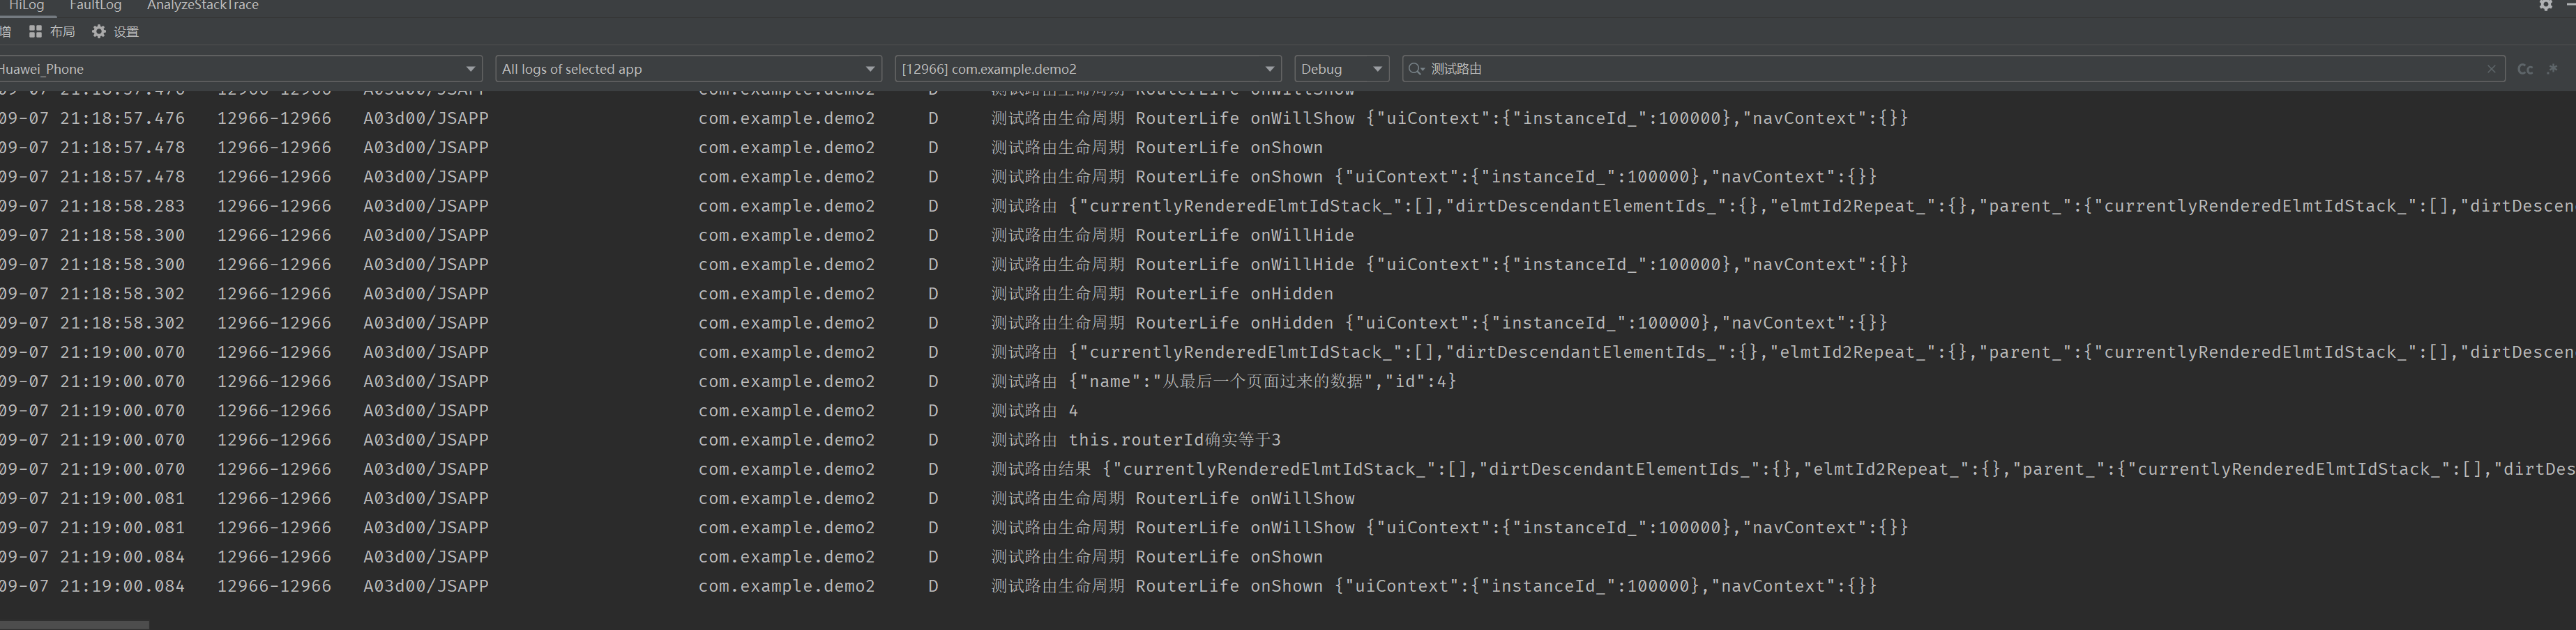Viewport: 2576px width, 630px height.
Task: Select the 21:18:58.302 onHidden line without uiContext
Action: pyautogui.click(x=1288, y=294)
